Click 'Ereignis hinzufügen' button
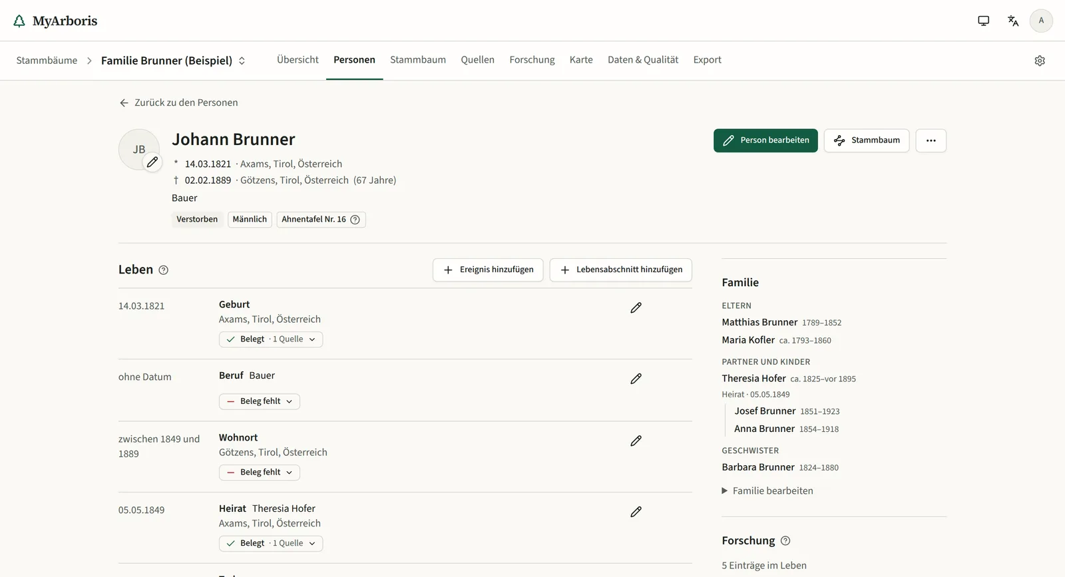Image resolution: width=1065 pixels, height=577 pixels. point(488,270)
